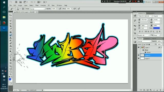
Task: Open the layer blend mode dropdown
Action: click(x=145, y=41)
